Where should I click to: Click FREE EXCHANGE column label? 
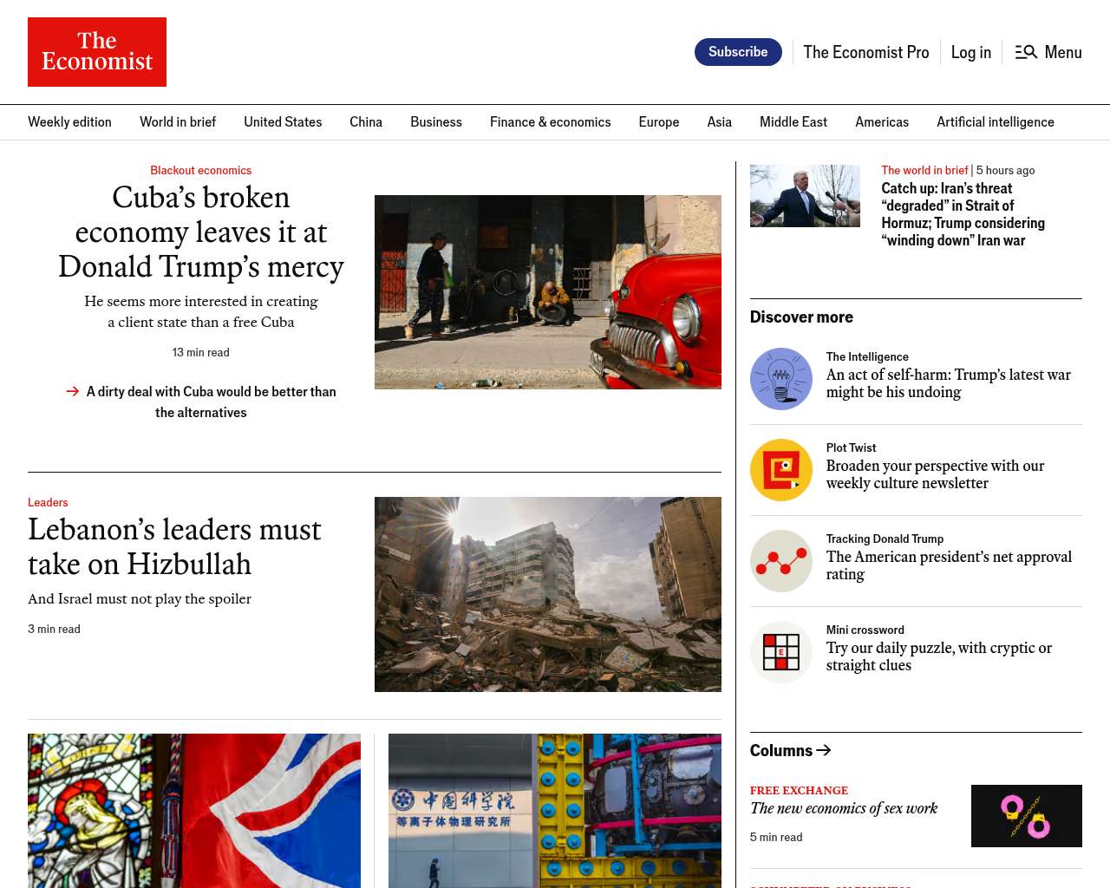pyautogui.click(x=799, y=791)
